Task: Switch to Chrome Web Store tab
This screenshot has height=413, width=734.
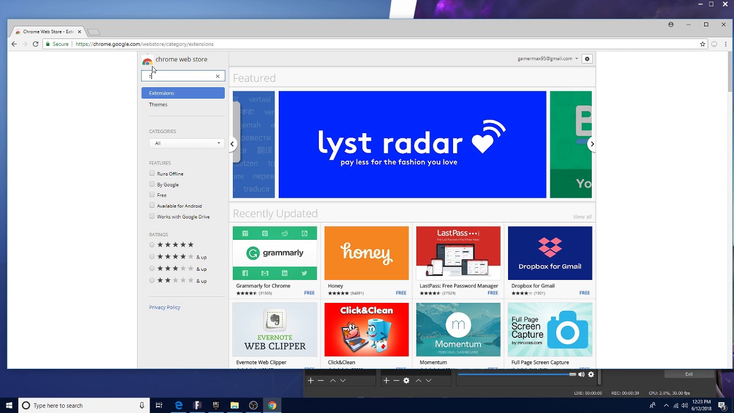Action: click(x=48, y=32)
